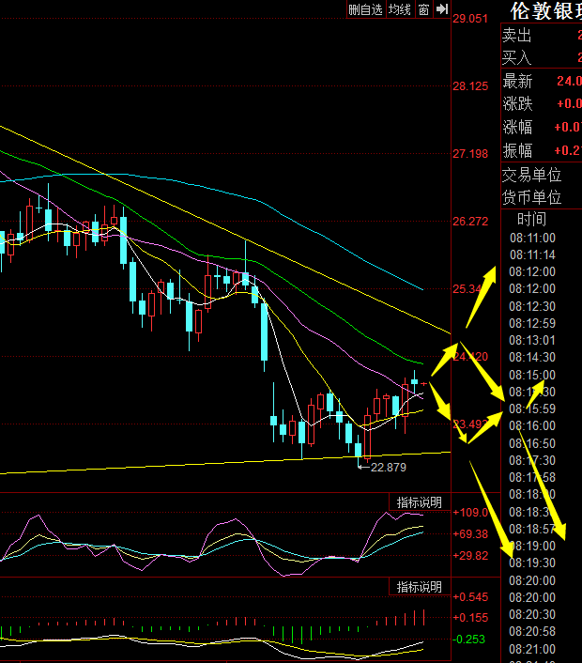
Task: Click the 时间 column header
Action: pyautogui.click(x=531, y=220)
